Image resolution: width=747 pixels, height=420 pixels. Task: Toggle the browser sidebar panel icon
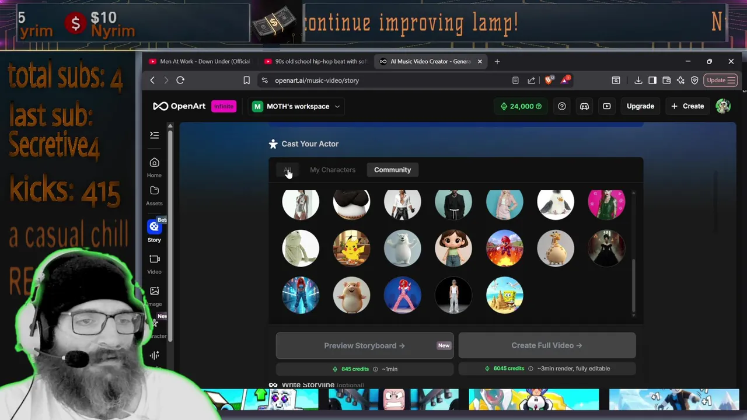[652, 80]
